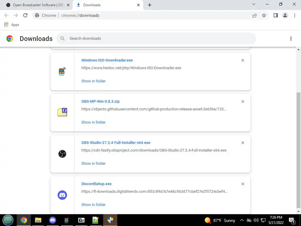This screenshot has width=301, height=226.
Task: Click the Windows-ISO-Downloader file icon
Action: pyautogui.click(x=62, y=72)
